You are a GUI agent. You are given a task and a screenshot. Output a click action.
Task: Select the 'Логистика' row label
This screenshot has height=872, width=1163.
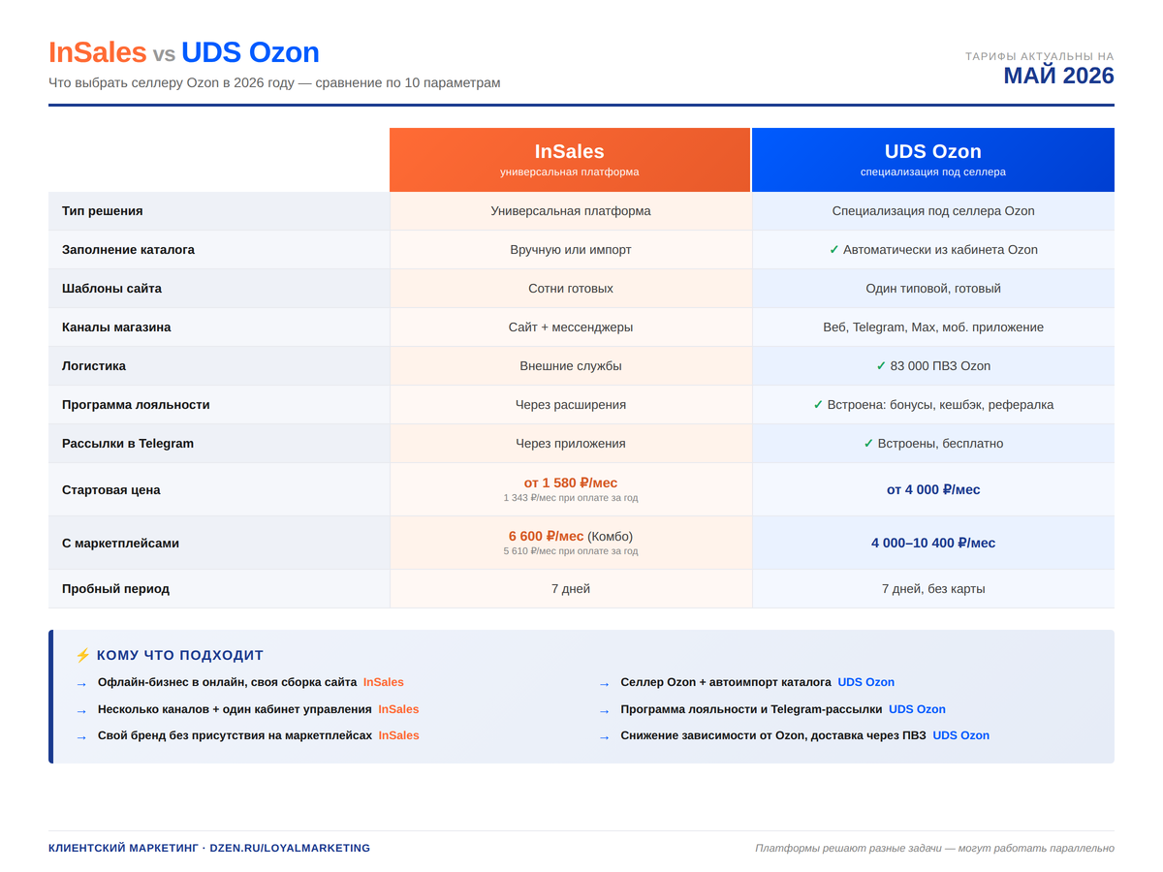94,366
